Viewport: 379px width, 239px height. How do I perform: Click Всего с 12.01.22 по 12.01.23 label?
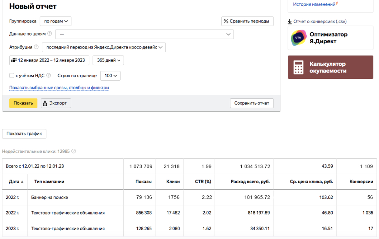pos(35,166)
